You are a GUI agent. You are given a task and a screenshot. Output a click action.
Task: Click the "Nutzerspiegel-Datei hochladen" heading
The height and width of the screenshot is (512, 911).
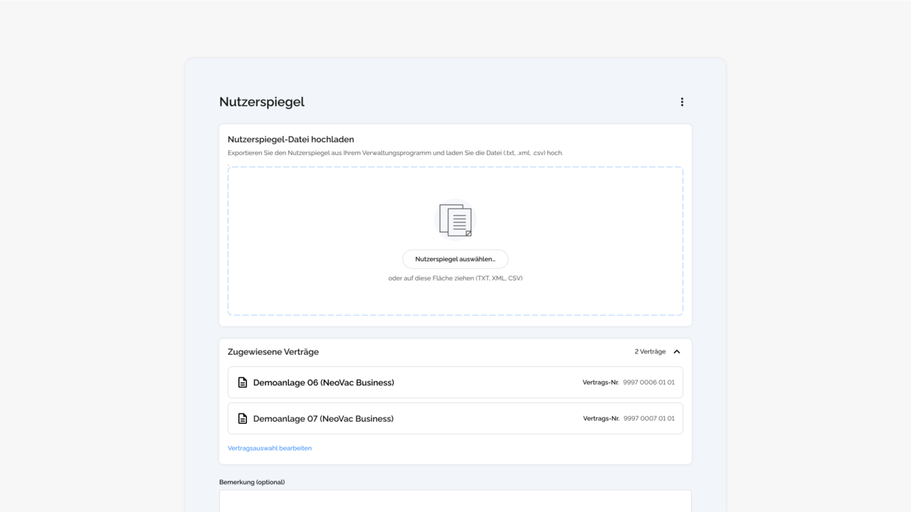(x=291, y=139)
